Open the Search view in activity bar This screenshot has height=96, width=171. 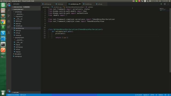[9, 10]
